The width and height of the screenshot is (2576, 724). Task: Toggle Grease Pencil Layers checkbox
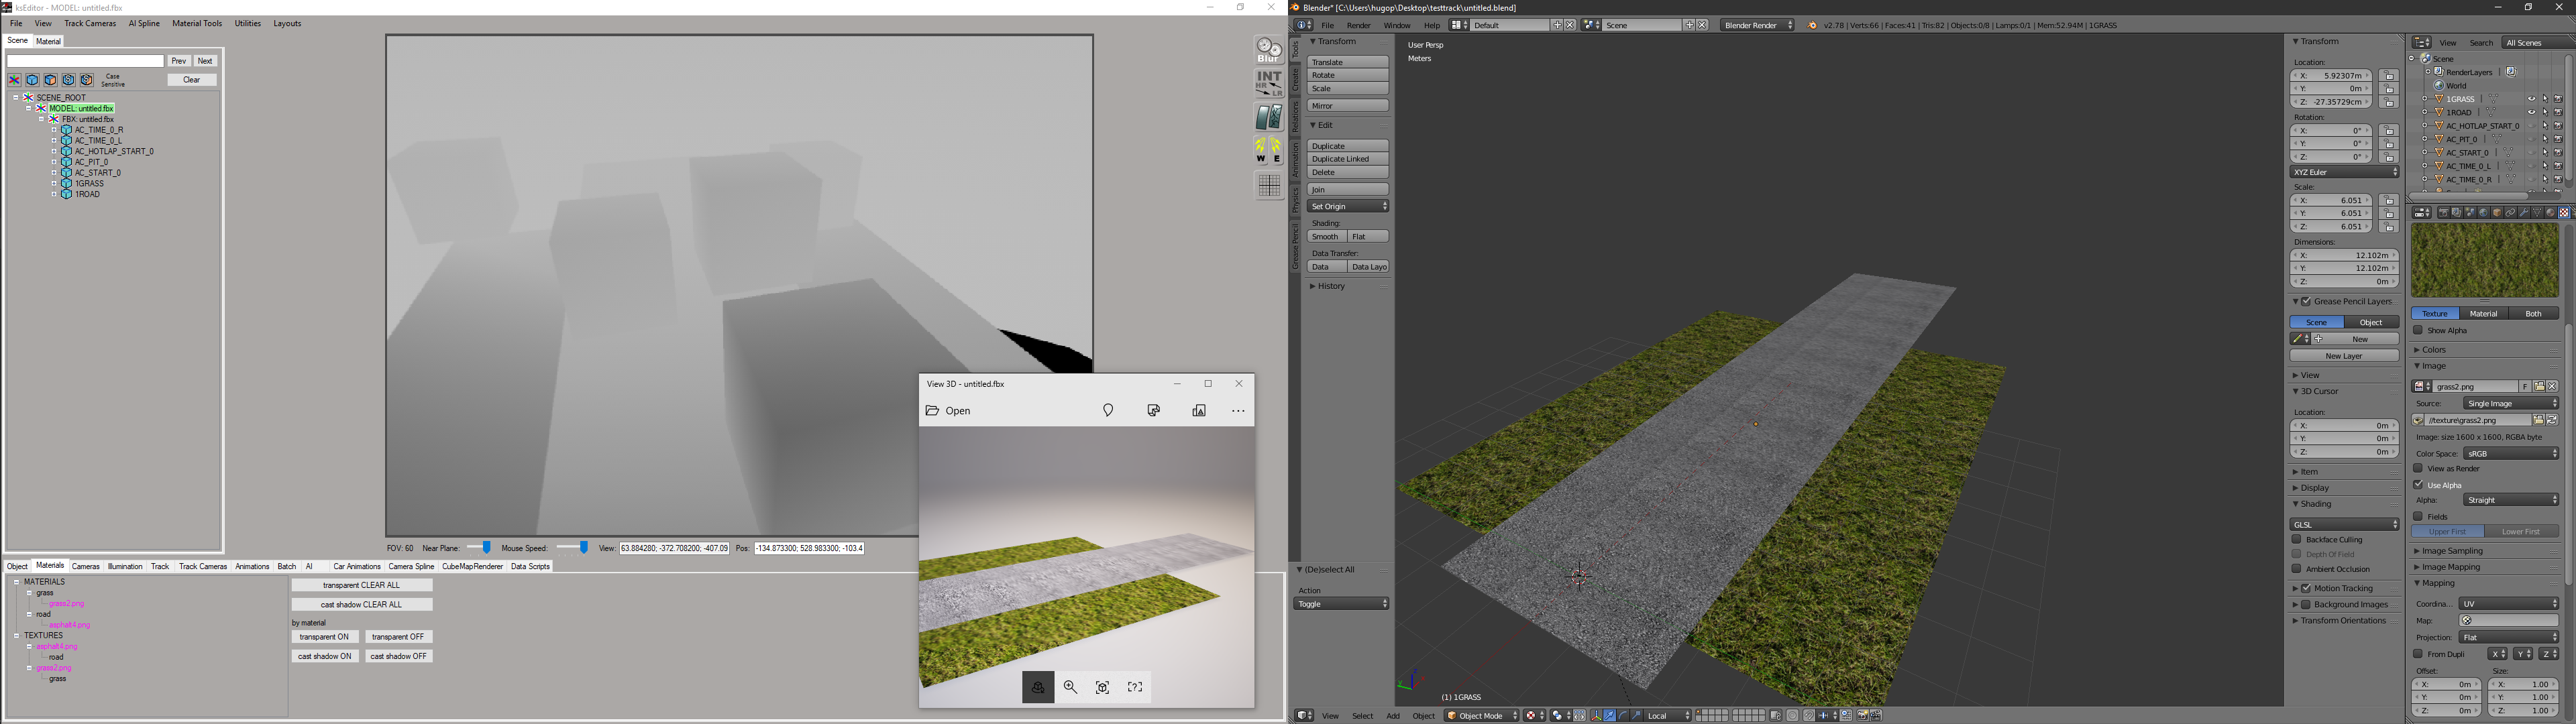click(x=2306, y=301)
